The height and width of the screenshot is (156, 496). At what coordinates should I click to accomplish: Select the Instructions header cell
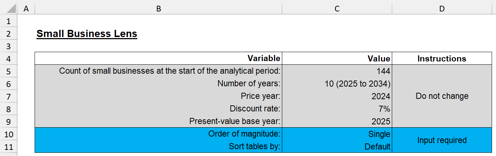coord(442,59)
